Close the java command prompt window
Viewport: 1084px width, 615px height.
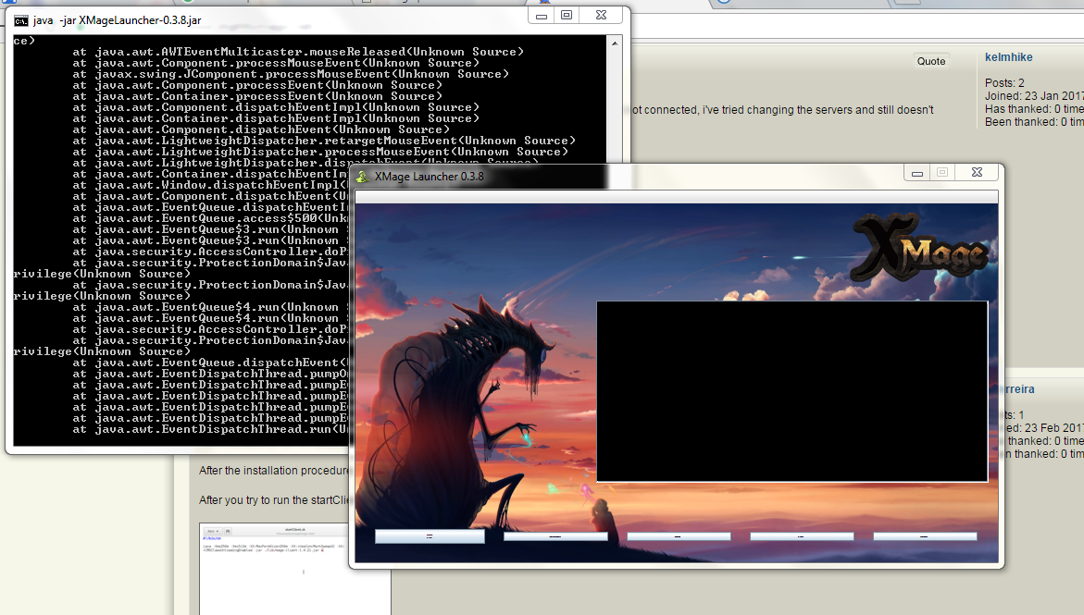click(x=602, y=16)
